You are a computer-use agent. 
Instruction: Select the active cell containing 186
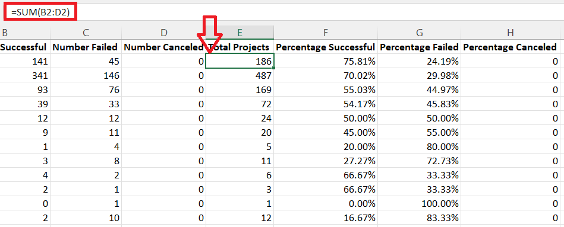click(240, 61)
